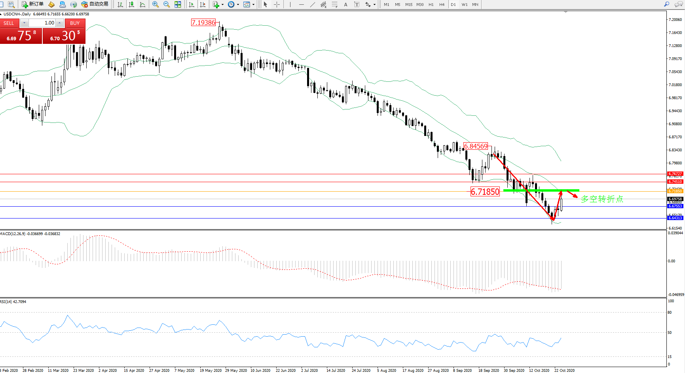
Task: Open the chart templates dropdown arrow
Action: click(x=253, y=5)
